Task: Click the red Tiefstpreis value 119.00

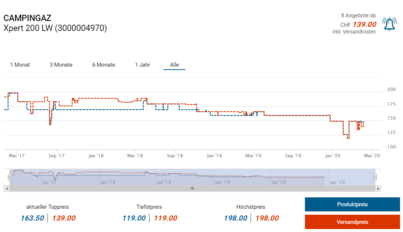Action: point(166,218)
